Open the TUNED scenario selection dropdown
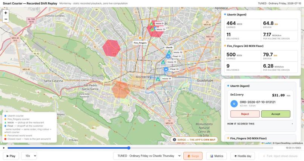 pos(147,156)
